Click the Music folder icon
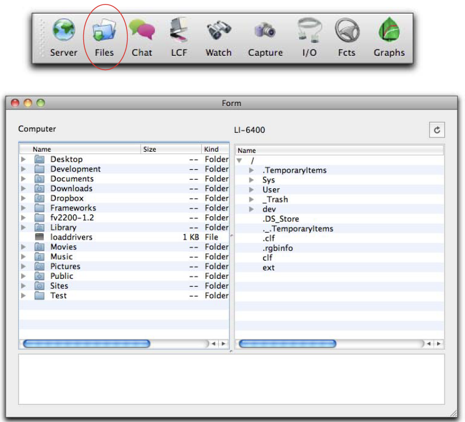Viewport: 465px width, 422px height. 39,257
